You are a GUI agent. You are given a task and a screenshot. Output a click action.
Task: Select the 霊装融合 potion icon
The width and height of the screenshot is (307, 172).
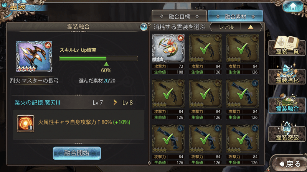tap(287, 103)
